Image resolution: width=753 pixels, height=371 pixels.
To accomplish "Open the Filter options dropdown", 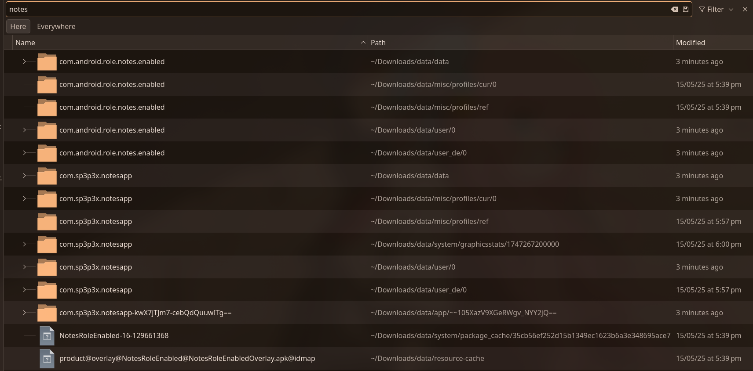I will 731,9.
